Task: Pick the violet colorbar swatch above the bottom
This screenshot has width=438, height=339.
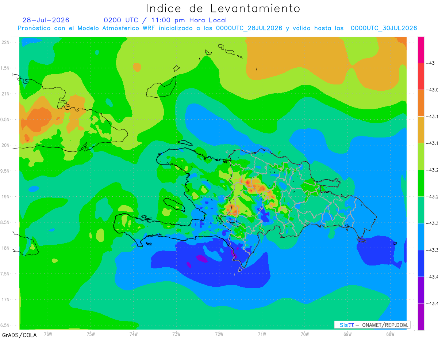Action: [x=421, y=290]
